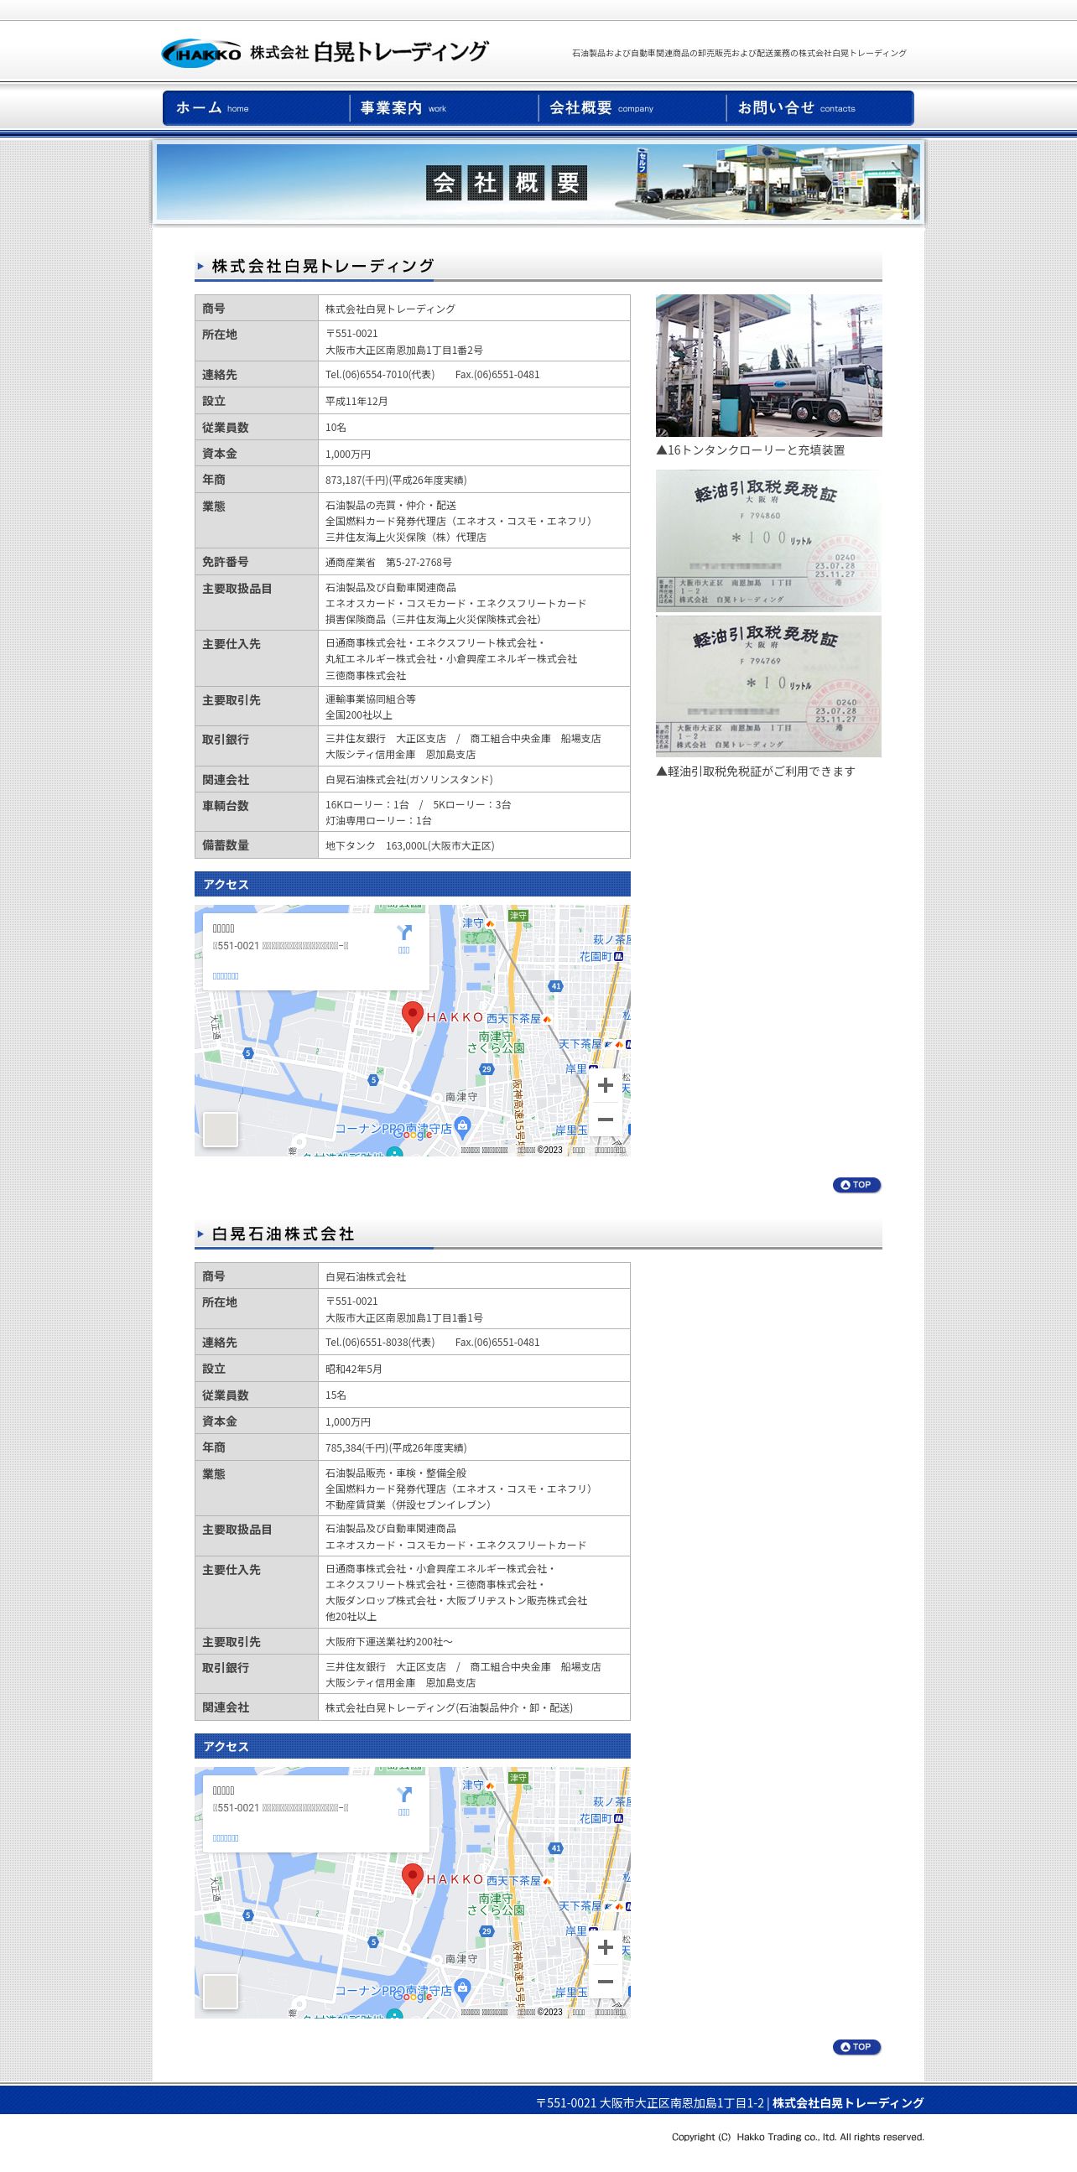The image size is (1077, 2172).
Task: Click the 16トンタンクローリーと充填装置 caption
Action: coord(751,450)
